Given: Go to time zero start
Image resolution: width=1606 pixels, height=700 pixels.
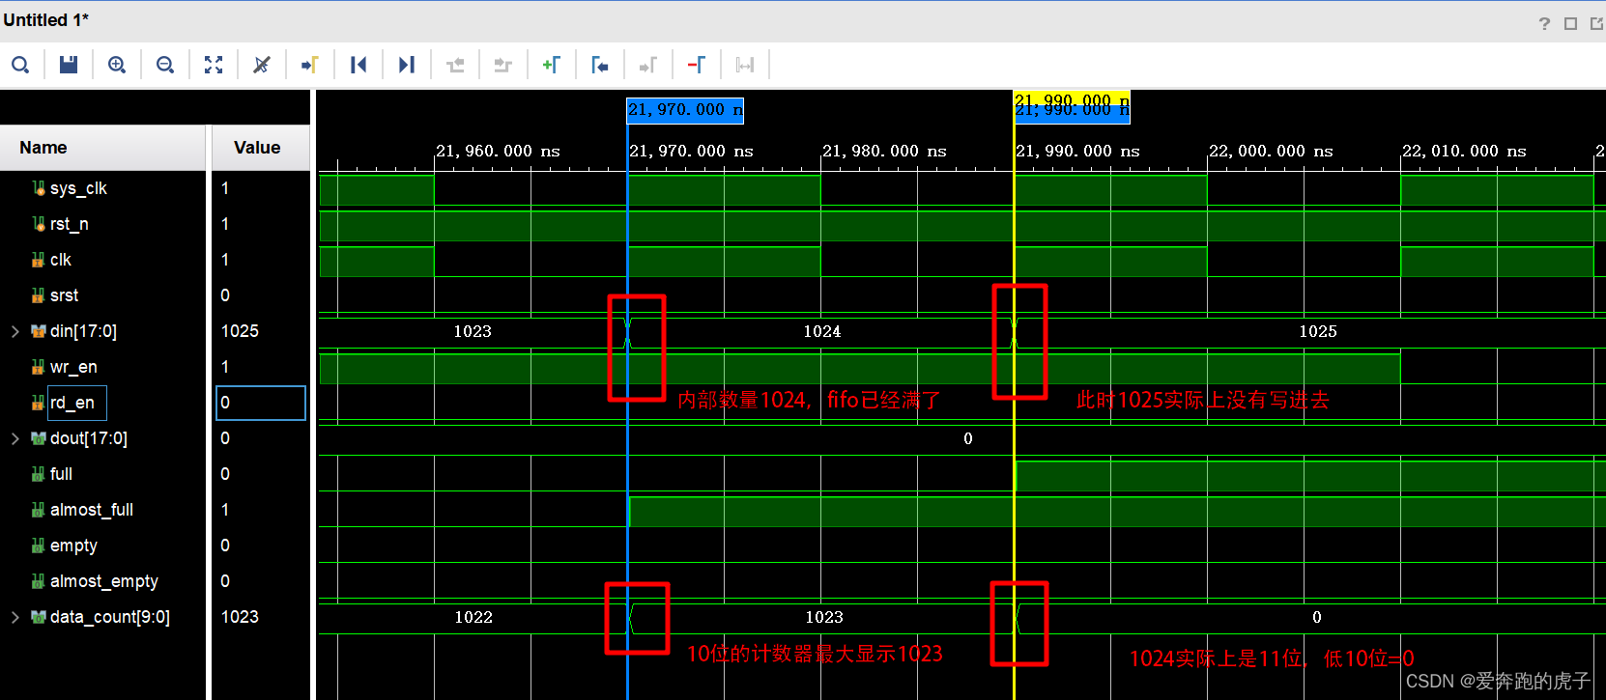Looking at the screenshot, I should [x=358, y=65].
